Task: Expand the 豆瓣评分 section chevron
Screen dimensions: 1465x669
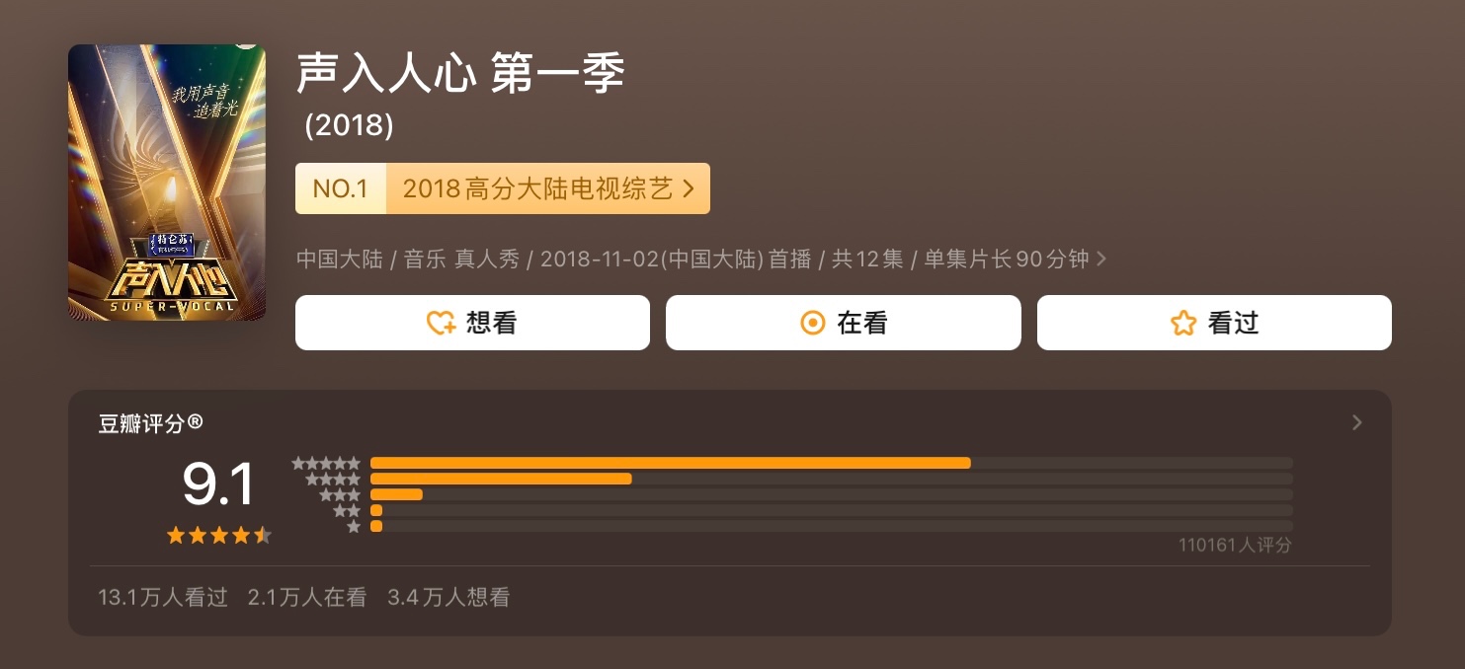Action: 1357,423
